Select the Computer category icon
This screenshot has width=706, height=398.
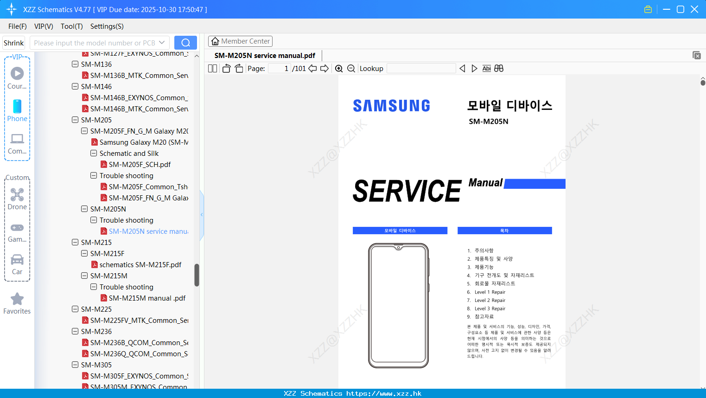[17, 143]
